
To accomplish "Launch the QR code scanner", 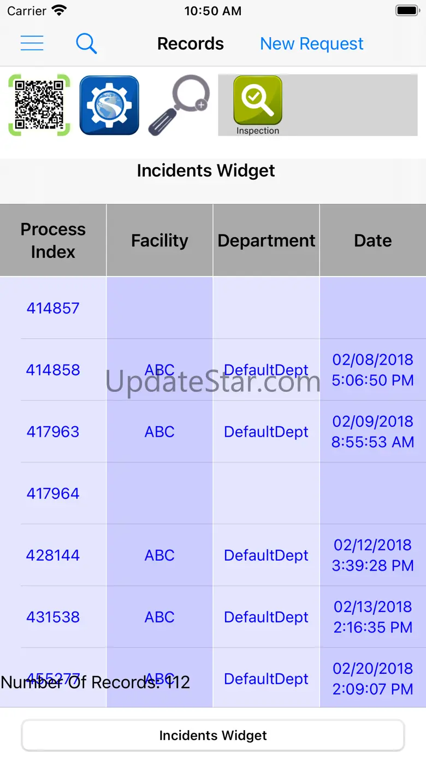I will coord(39,105).
